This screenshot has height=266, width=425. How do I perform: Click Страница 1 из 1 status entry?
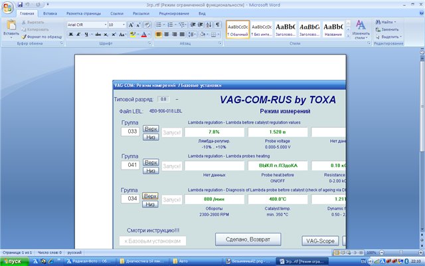pos(17,253)
